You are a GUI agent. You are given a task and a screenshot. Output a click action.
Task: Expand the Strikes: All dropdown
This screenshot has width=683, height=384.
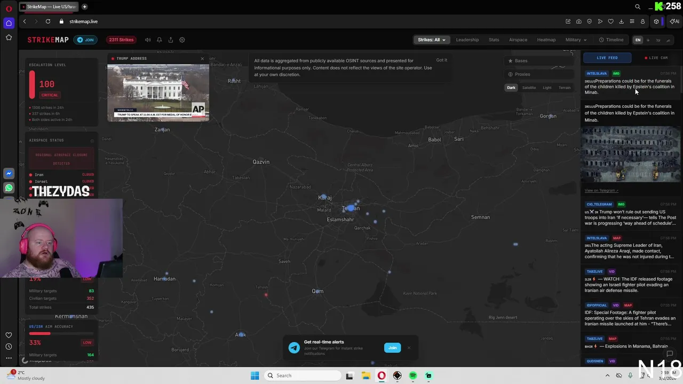click(431, 40)
